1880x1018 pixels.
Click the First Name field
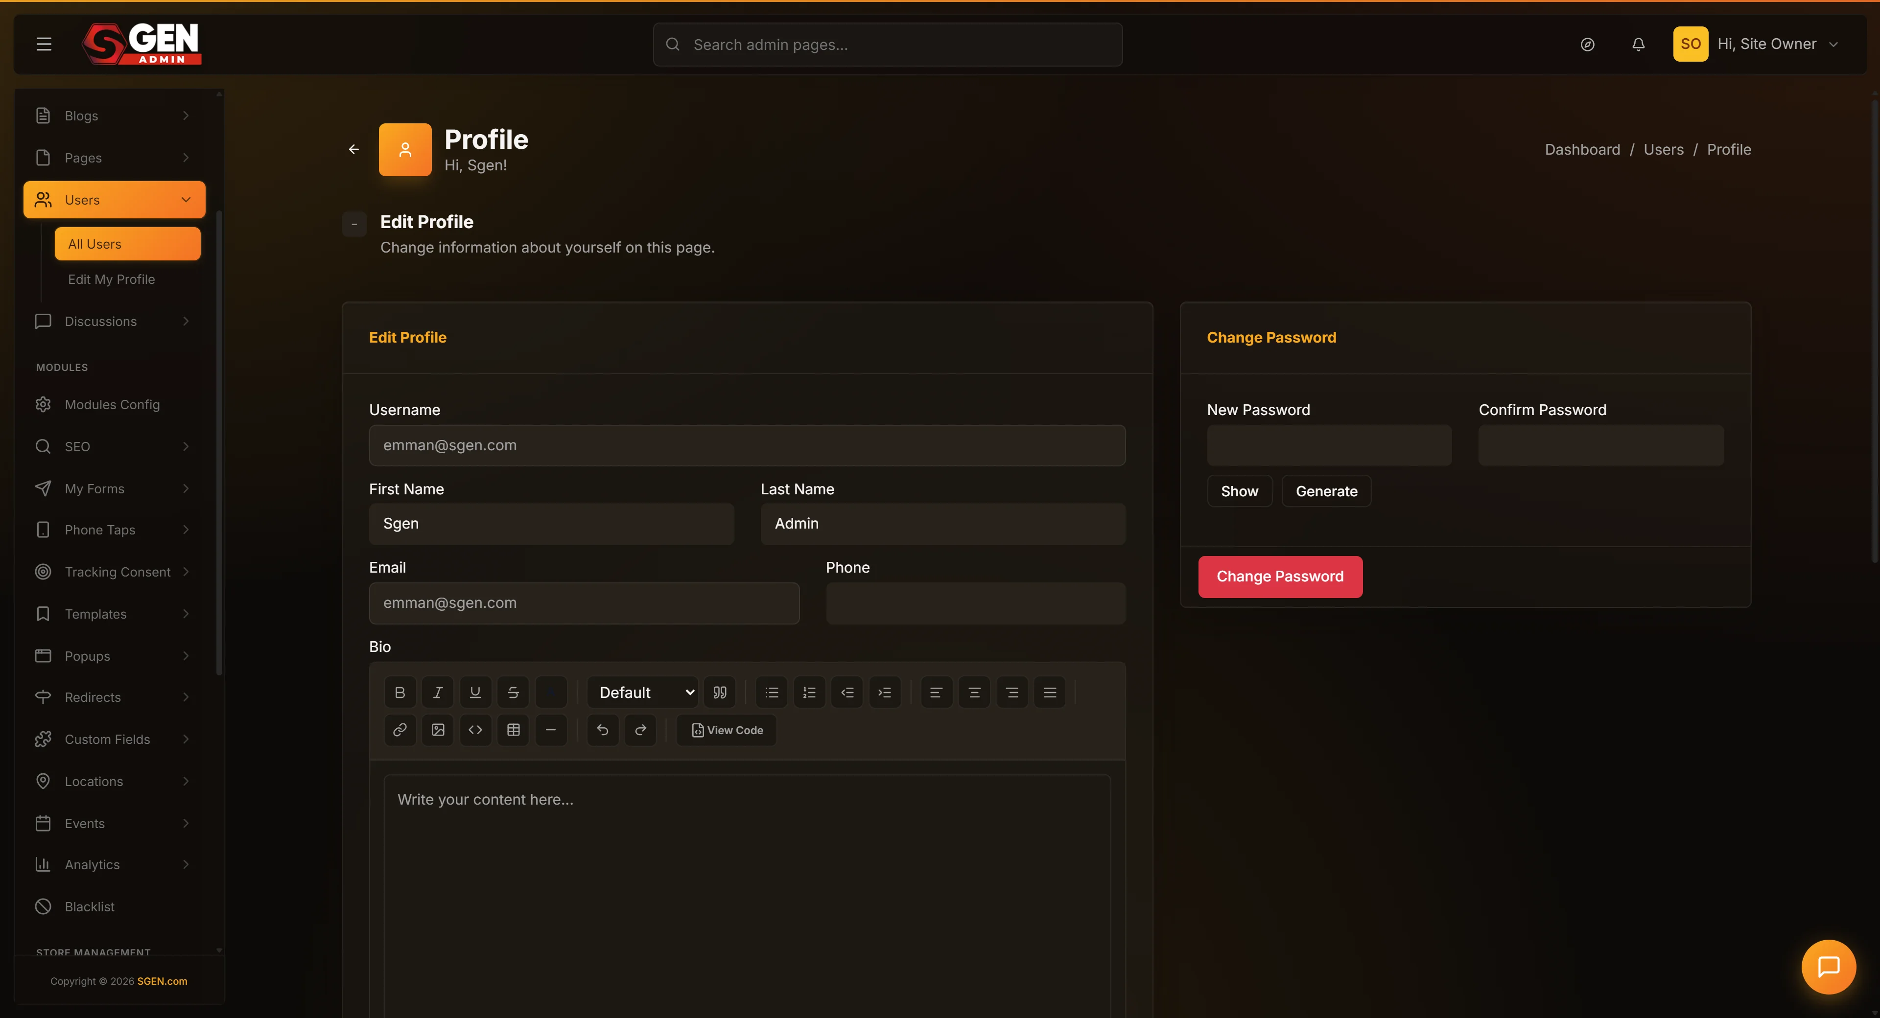552,524
